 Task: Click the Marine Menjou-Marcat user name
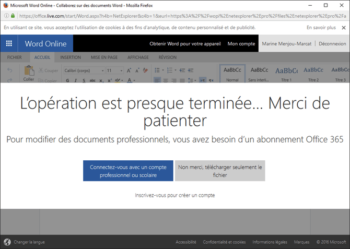point(287,44)
